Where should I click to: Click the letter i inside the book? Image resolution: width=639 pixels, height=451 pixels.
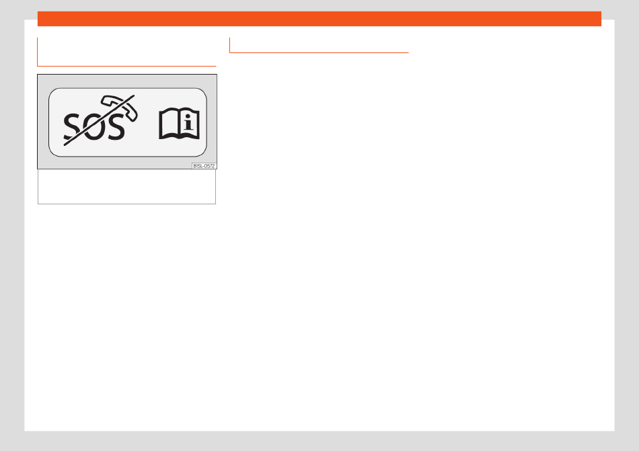pos(189,122)
